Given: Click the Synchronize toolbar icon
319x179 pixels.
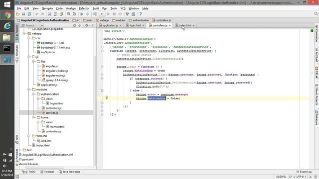Looking at the screenshot, I should [x=29, y=14].
